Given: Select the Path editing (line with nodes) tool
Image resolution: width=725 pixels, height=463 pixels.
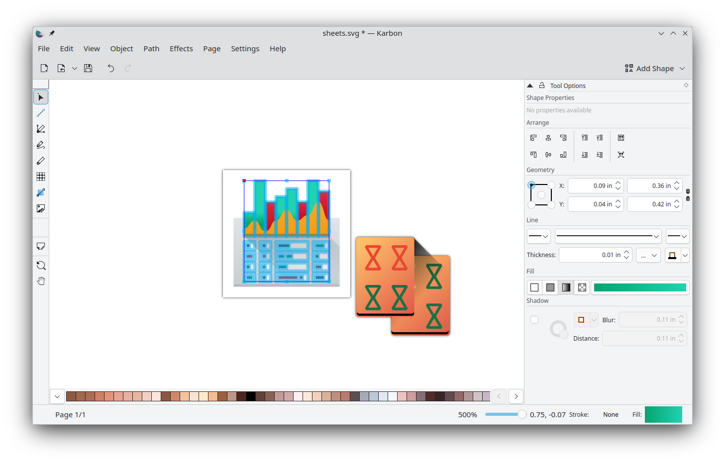Looking at the screenshot, I should [41, 113].
